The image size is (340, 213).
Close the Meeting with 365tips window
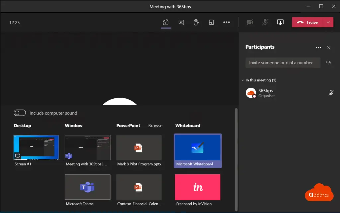click(x=334, y=7)
